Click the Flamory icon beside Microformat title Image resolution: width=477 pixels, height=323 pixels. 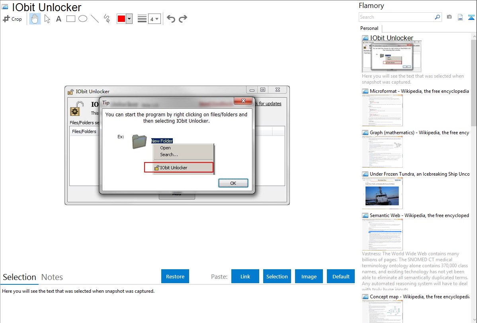[x=365, y=91]
